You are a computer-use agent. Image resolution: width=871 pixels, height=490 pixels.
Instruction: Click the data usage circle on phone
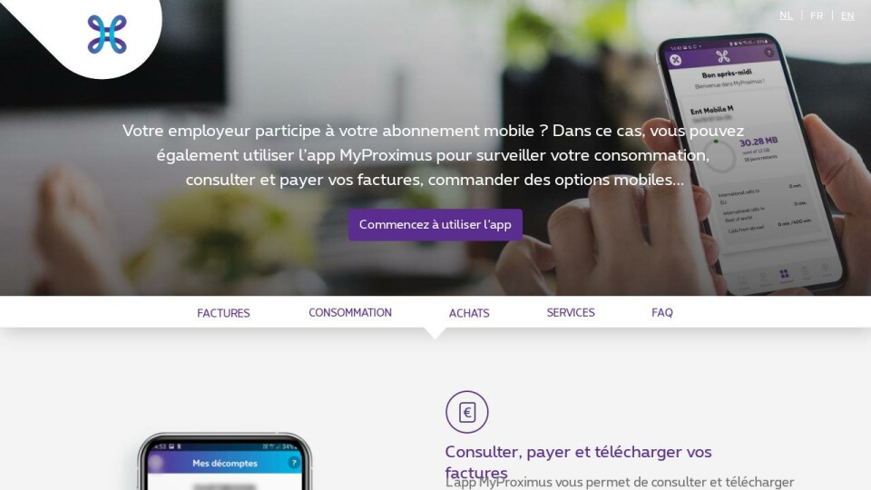(x=719, y=156)
